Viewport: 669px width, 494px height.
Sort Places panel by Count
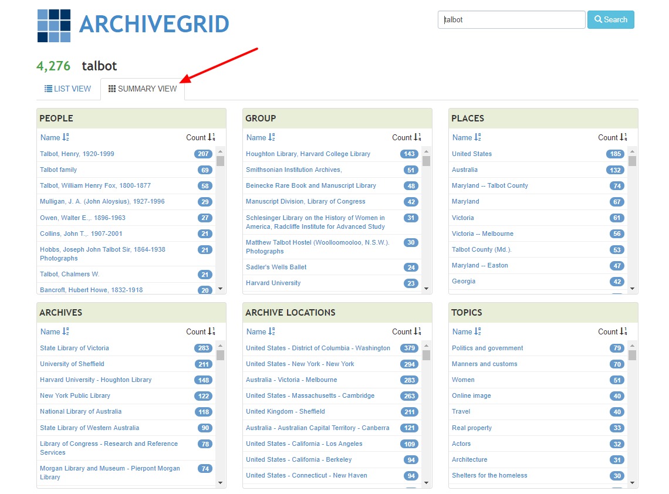click(x=613, y=137)
